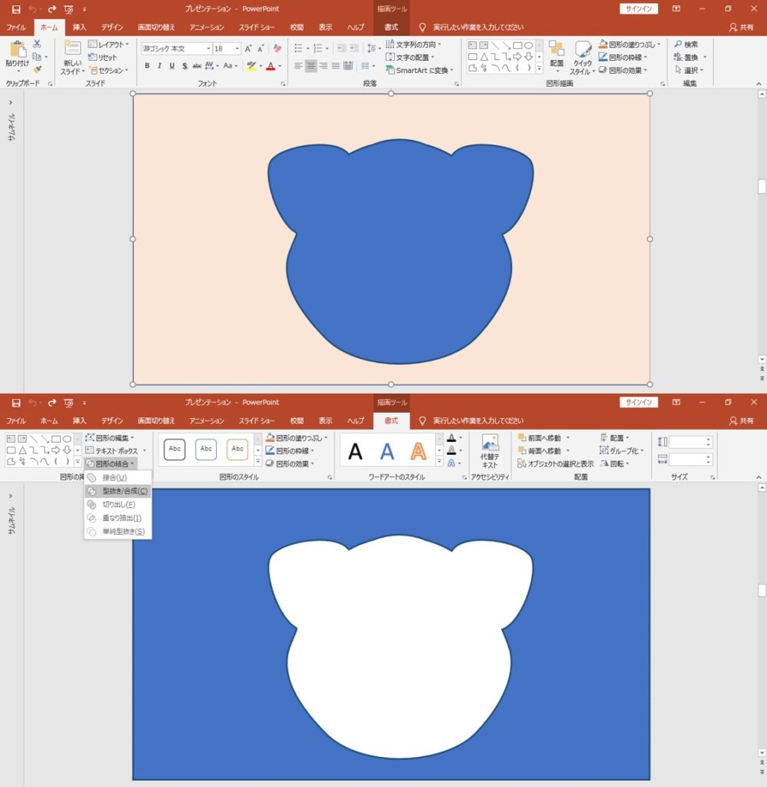The image size is (767, 787).
Task: Open the 游ゴシック 本文 font name dropdown
Action: tap(208, 48)
